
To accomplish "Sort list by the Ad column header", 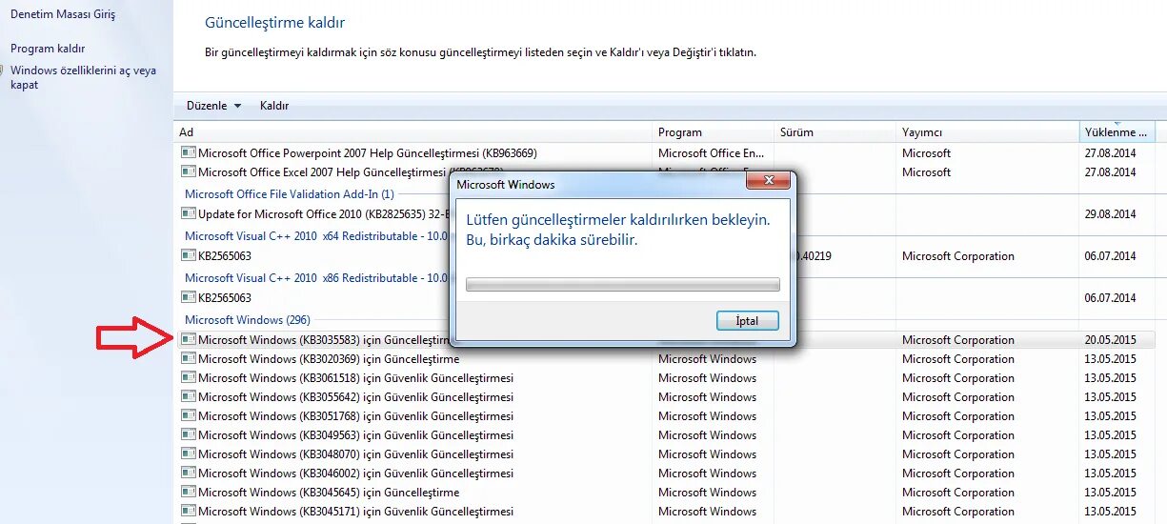I will pyautogui.click(x=414, y=132).
